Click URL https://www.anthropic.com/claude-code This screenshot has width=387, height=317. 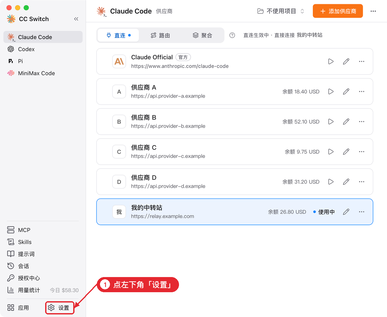click(180, 66)
